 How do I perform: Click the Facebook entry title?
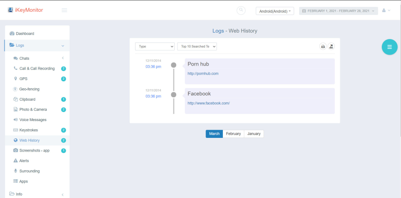coord(199,94)
